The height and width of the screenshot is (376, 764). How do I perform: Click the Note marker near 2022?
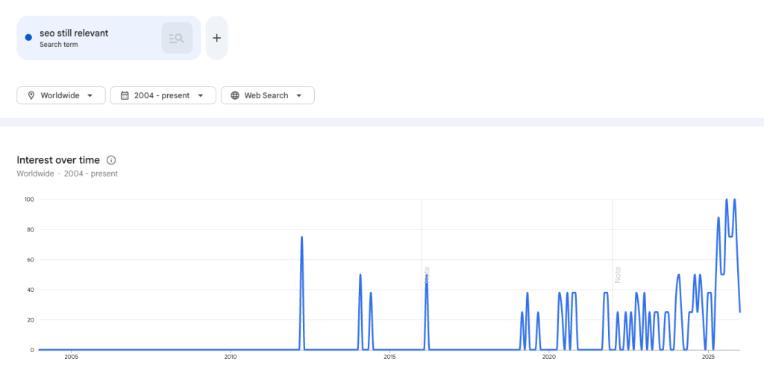pyautogui.click(x=618, y=275)
